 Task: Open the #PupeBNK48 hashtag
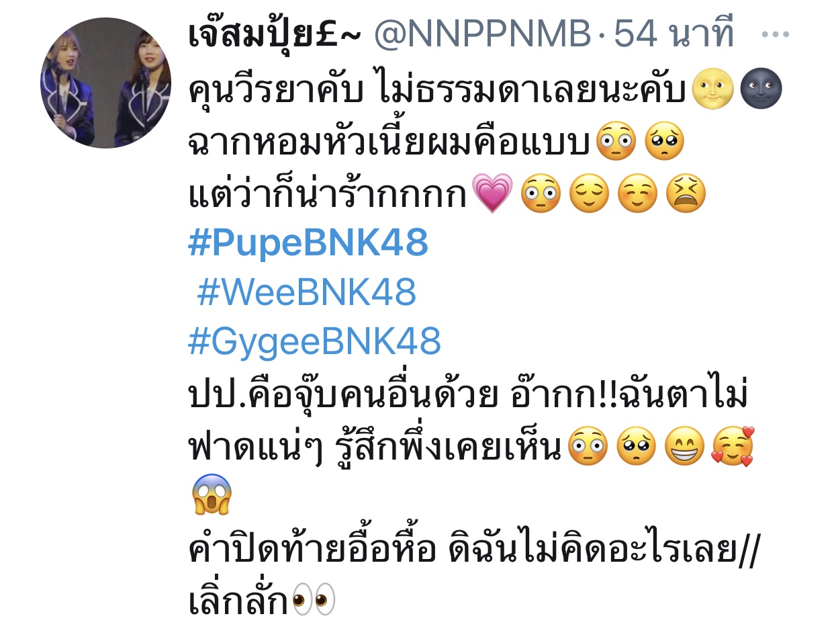pyautogui.click(x=308, y=243)
